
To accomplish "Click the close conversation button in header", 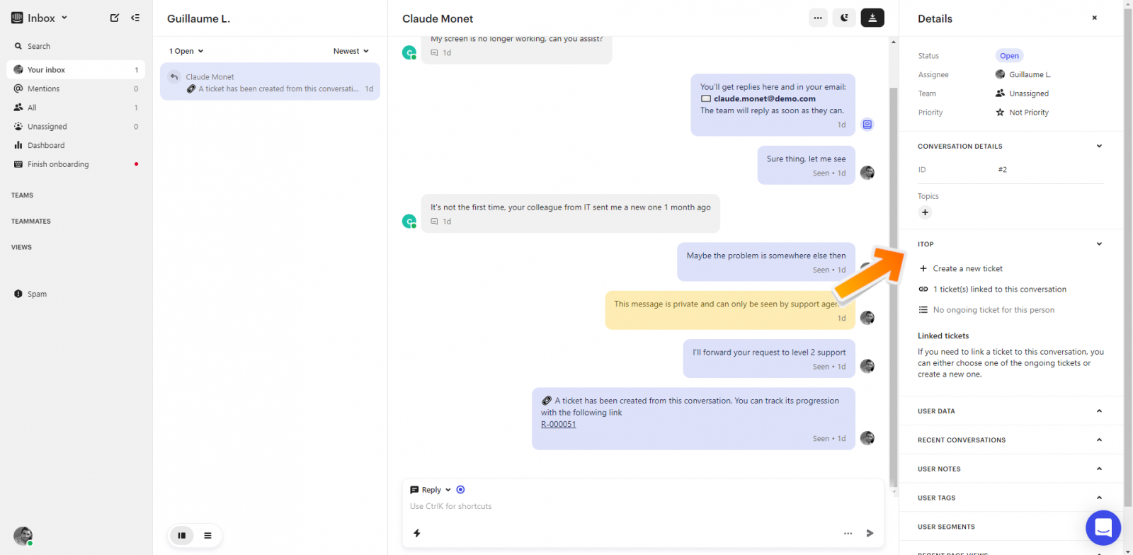I will tap(872, 18).
